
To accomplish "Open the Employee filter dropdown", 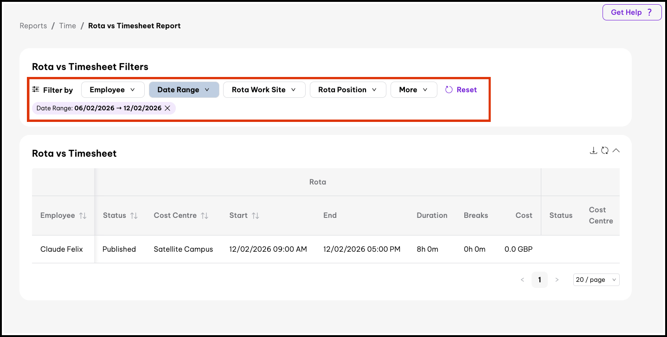I will click(113, 90).
